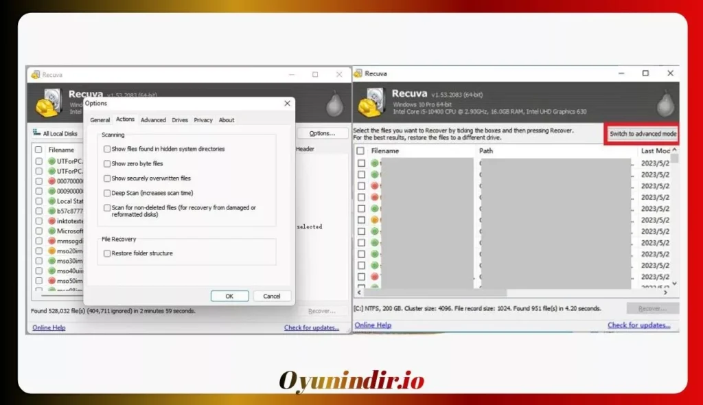Switch to the General tab

(100, 119)
